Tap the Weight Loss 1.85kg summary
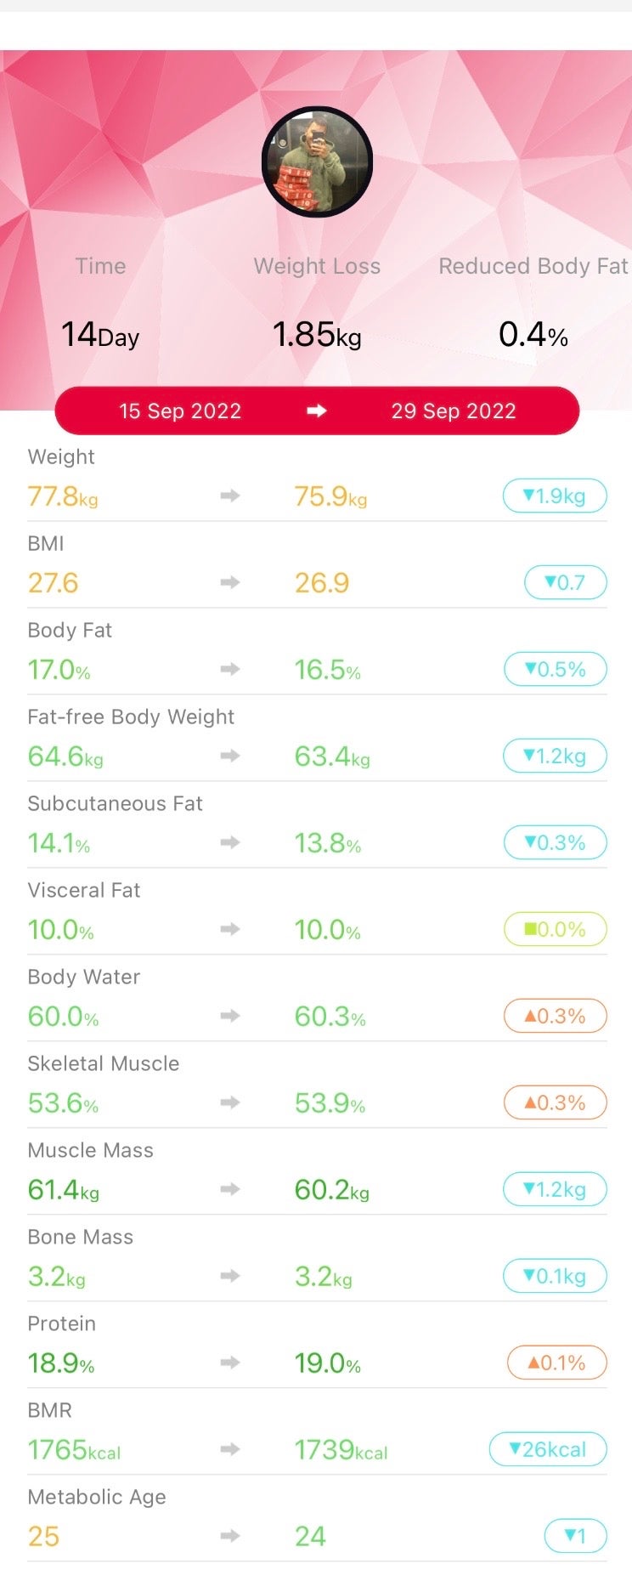Image resolution: width=632 pixels, height=1581 pixels. click(x=317, y=334)
